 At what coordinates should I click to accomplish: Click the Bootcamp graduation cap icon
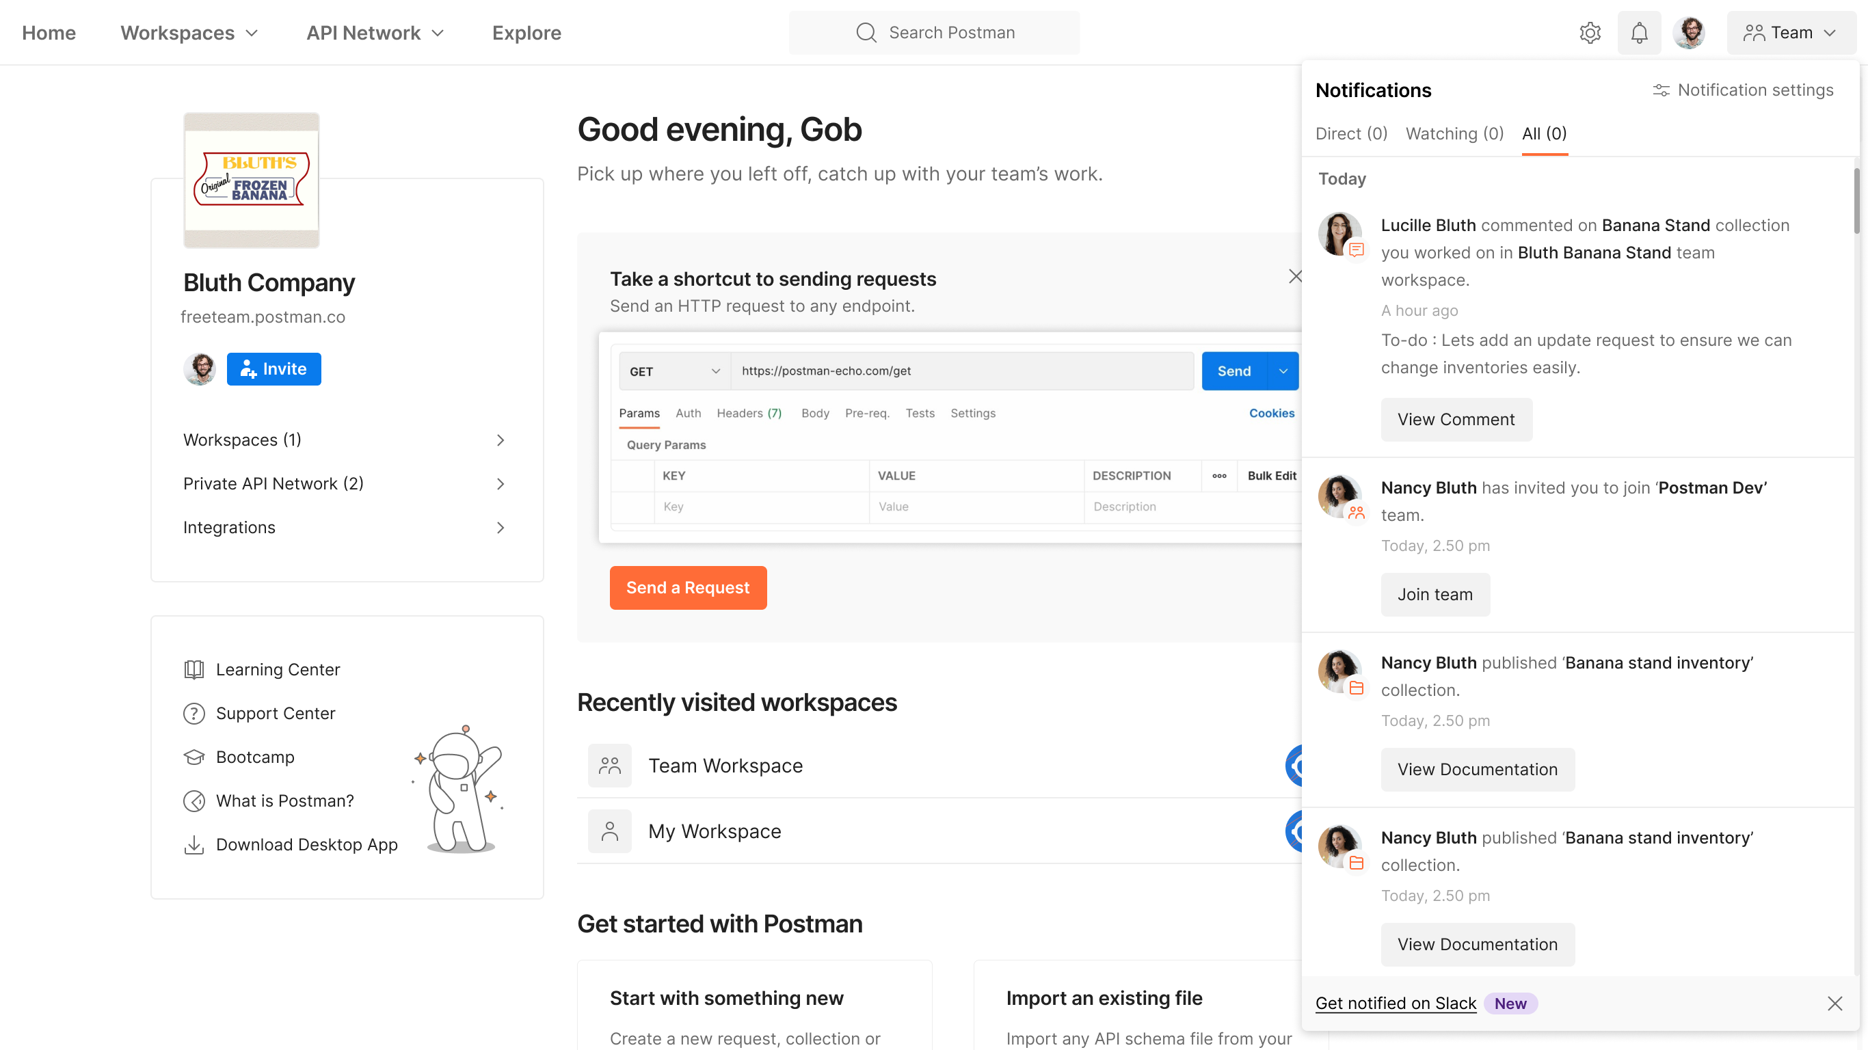tap(194, 757)
